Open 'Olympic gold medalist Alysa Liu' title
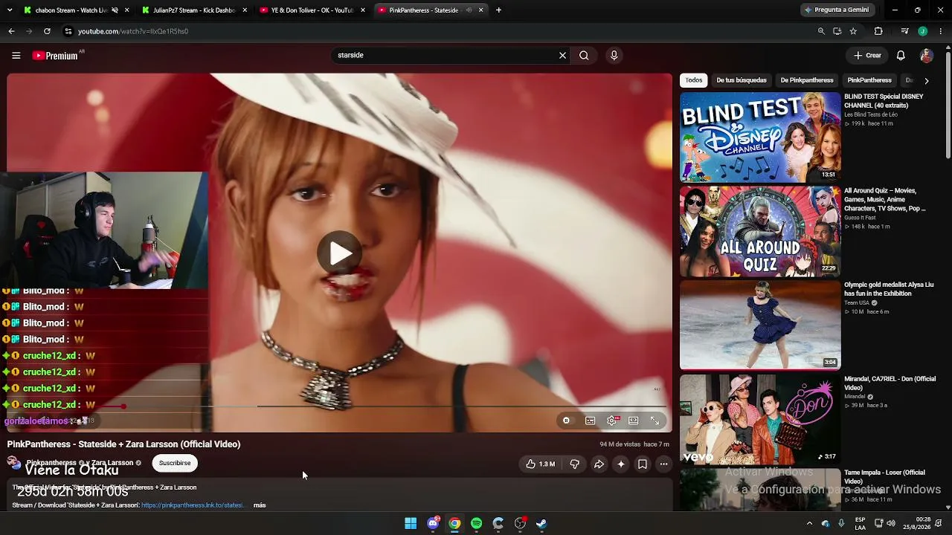 pos(889,289)
